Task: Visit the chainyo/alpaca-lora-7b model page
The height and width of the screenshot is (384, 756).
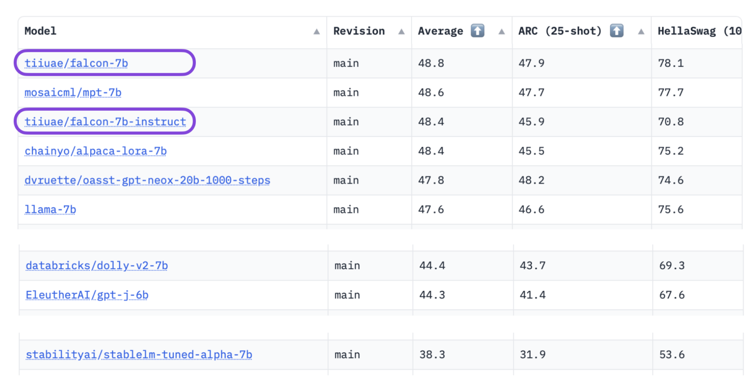Action: click(95, 151)
